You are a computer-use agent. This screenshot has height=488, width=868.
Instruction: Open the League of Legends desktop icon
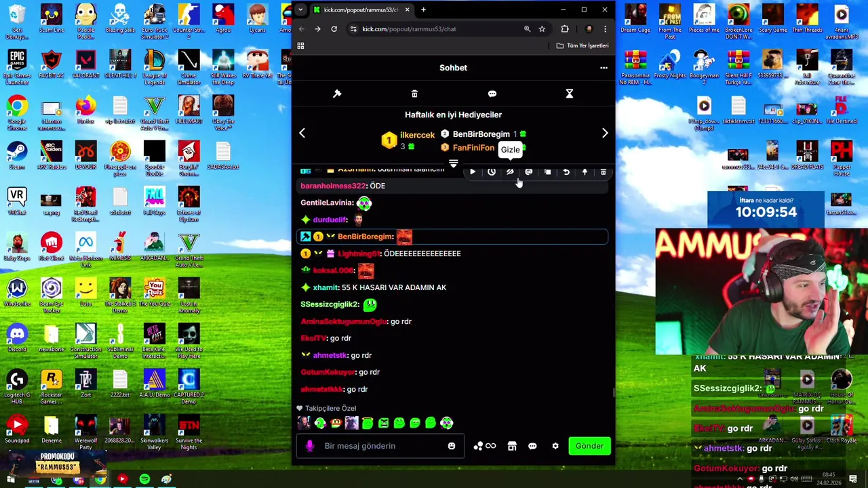(155, 66)
